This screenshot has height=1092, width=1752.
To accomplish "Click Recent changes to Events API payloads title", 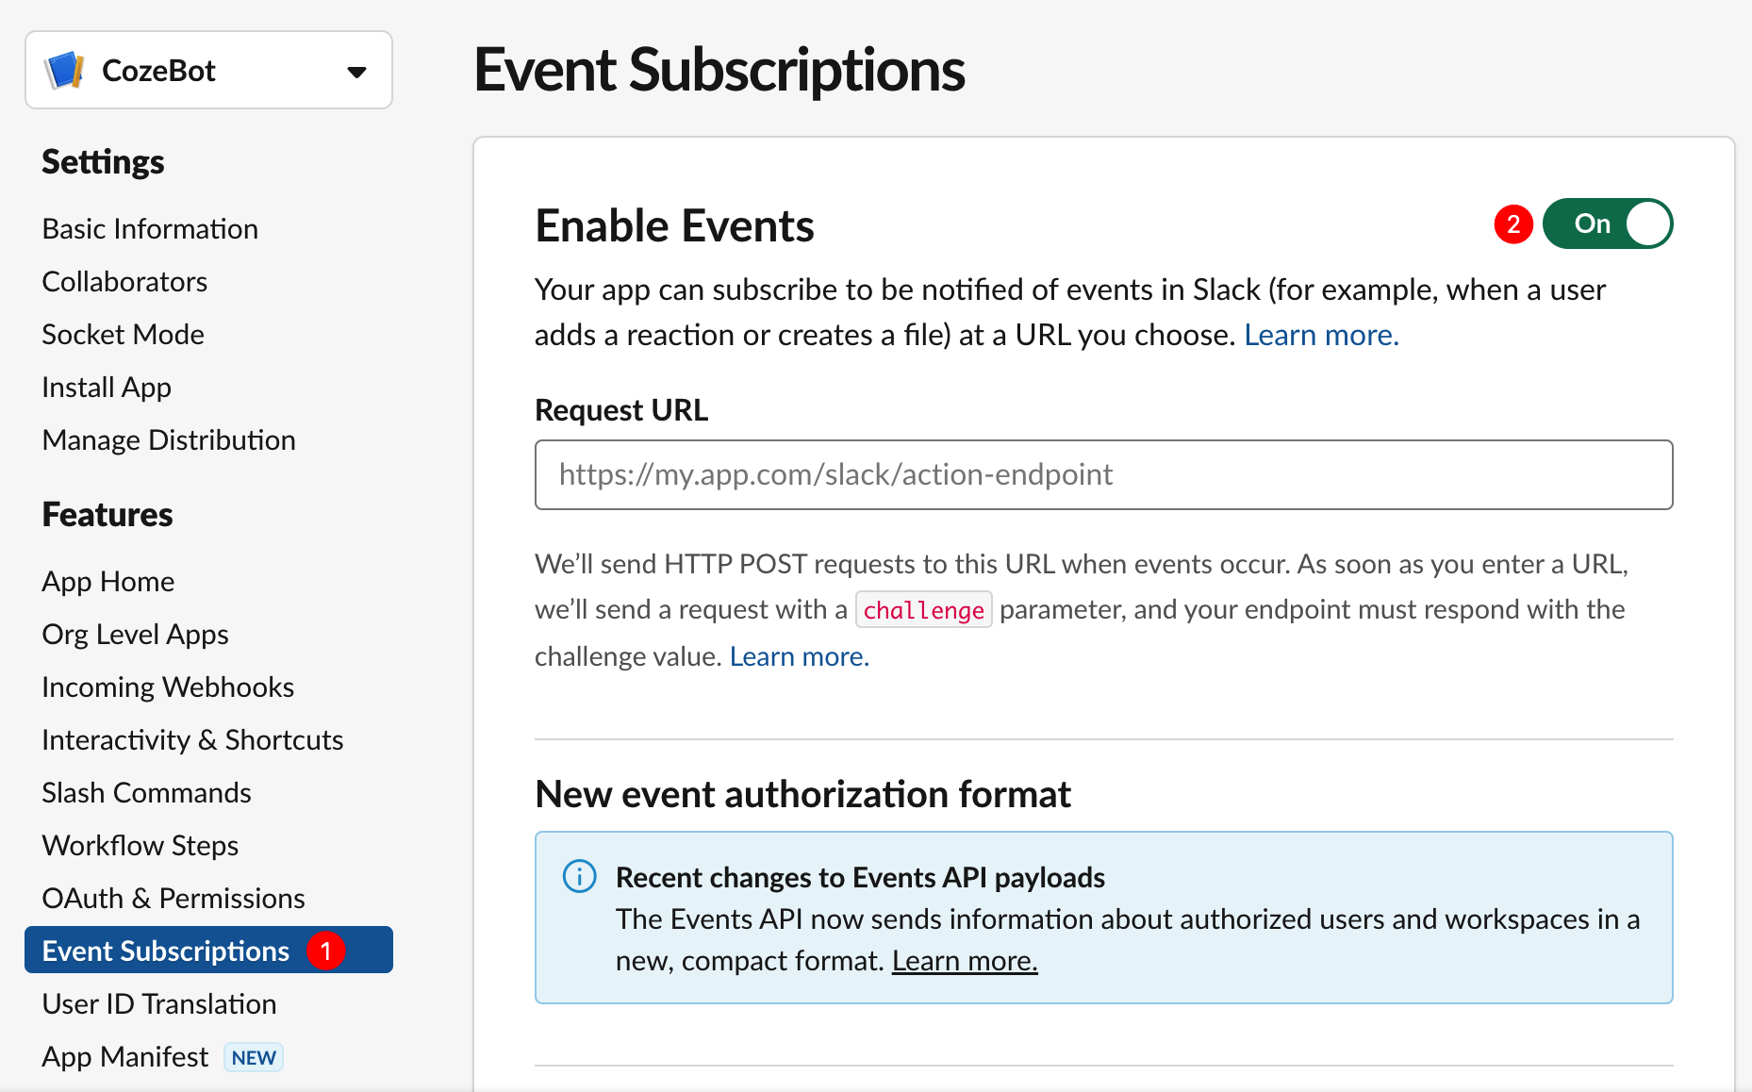I will coord(860,878).
